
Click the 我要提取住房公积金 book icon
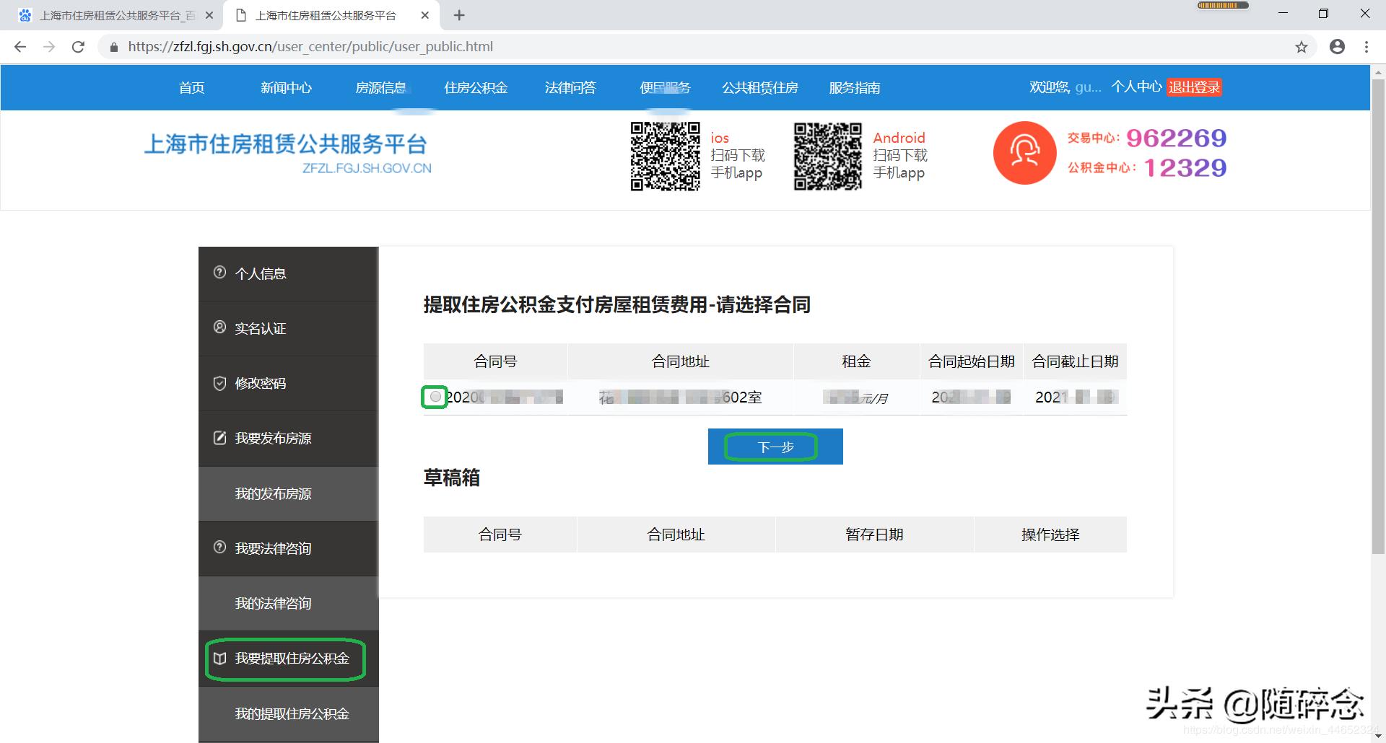coord(220,658)
